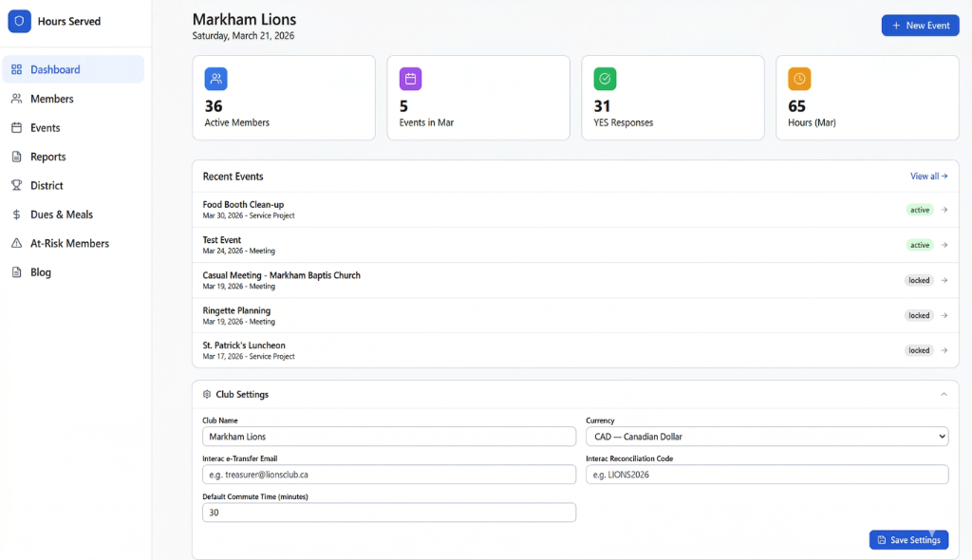Viewport: 972px width, 560px height.
Task: Click the 36 Active Members count
Action: 214,106
